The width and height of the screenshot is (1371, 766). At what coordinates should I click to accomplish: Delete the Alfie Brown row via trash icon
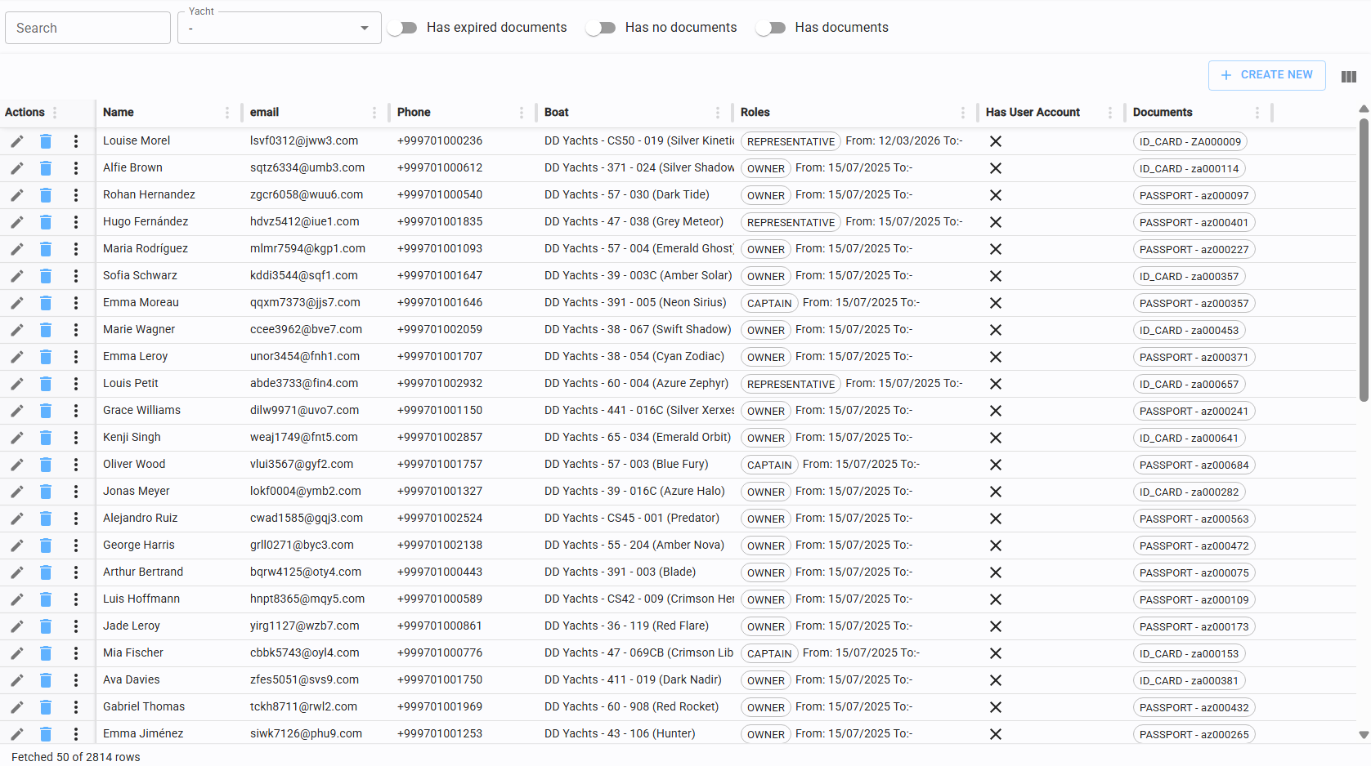pyautogui.click(x=46, y=168)
